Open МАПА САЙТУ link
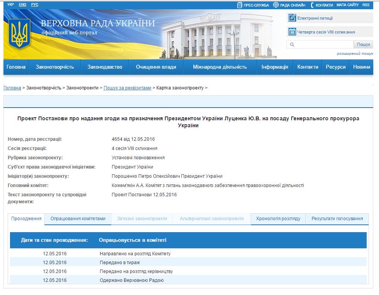This screenshot has height=295, width=379. point(347,5)
